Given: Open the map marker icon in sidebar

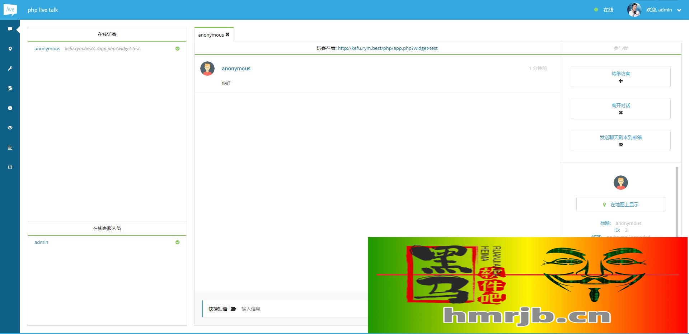Looking at the screenshot, I should (x=10, y=49).
